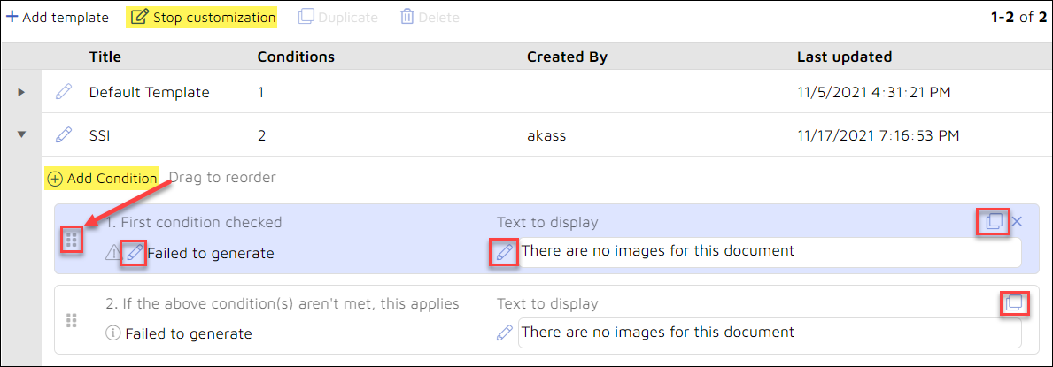Duplicate the second condition

pos(1014,302)
